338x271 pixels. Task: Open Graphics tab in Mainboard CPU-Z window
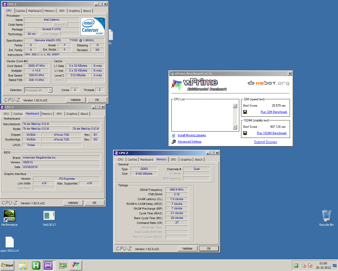(72, 114)
